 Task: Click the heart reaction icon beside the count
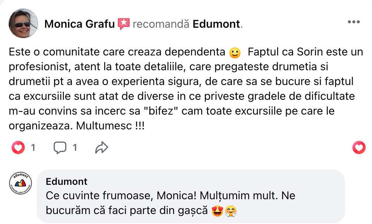(x=18, y=148)
